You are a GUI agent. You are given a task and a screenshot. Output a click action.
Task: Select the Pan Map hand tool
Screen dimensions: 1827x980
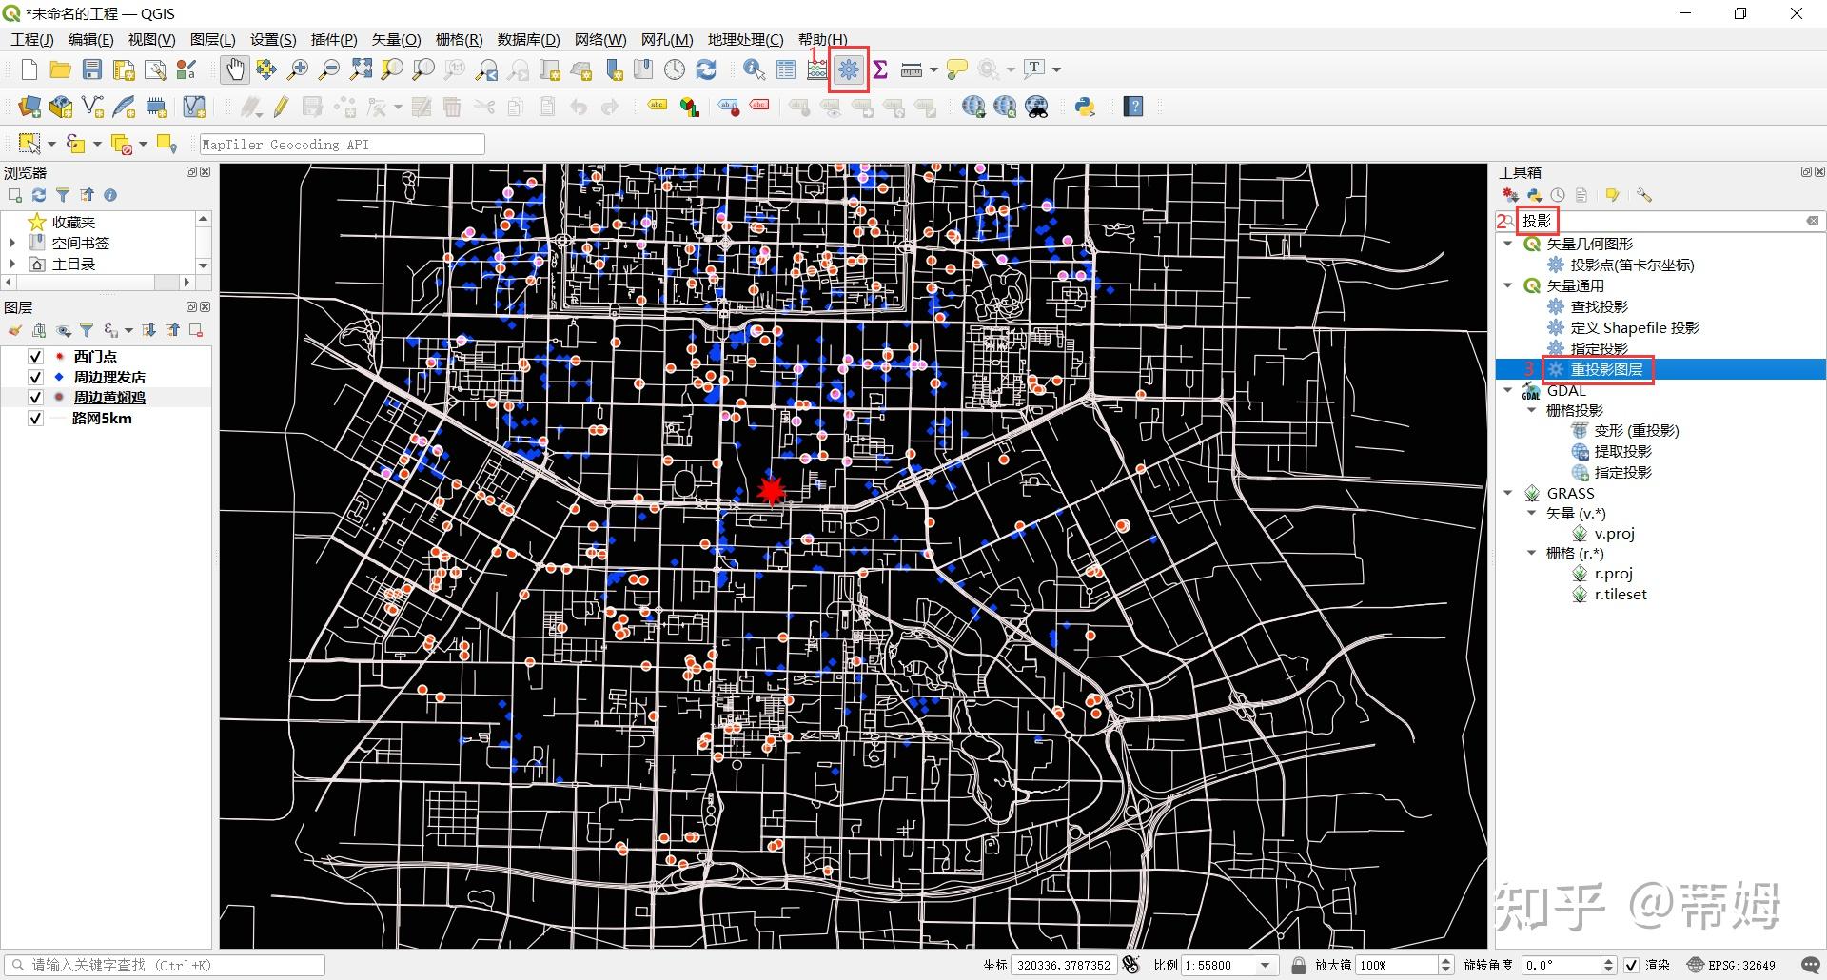(234, 69)
